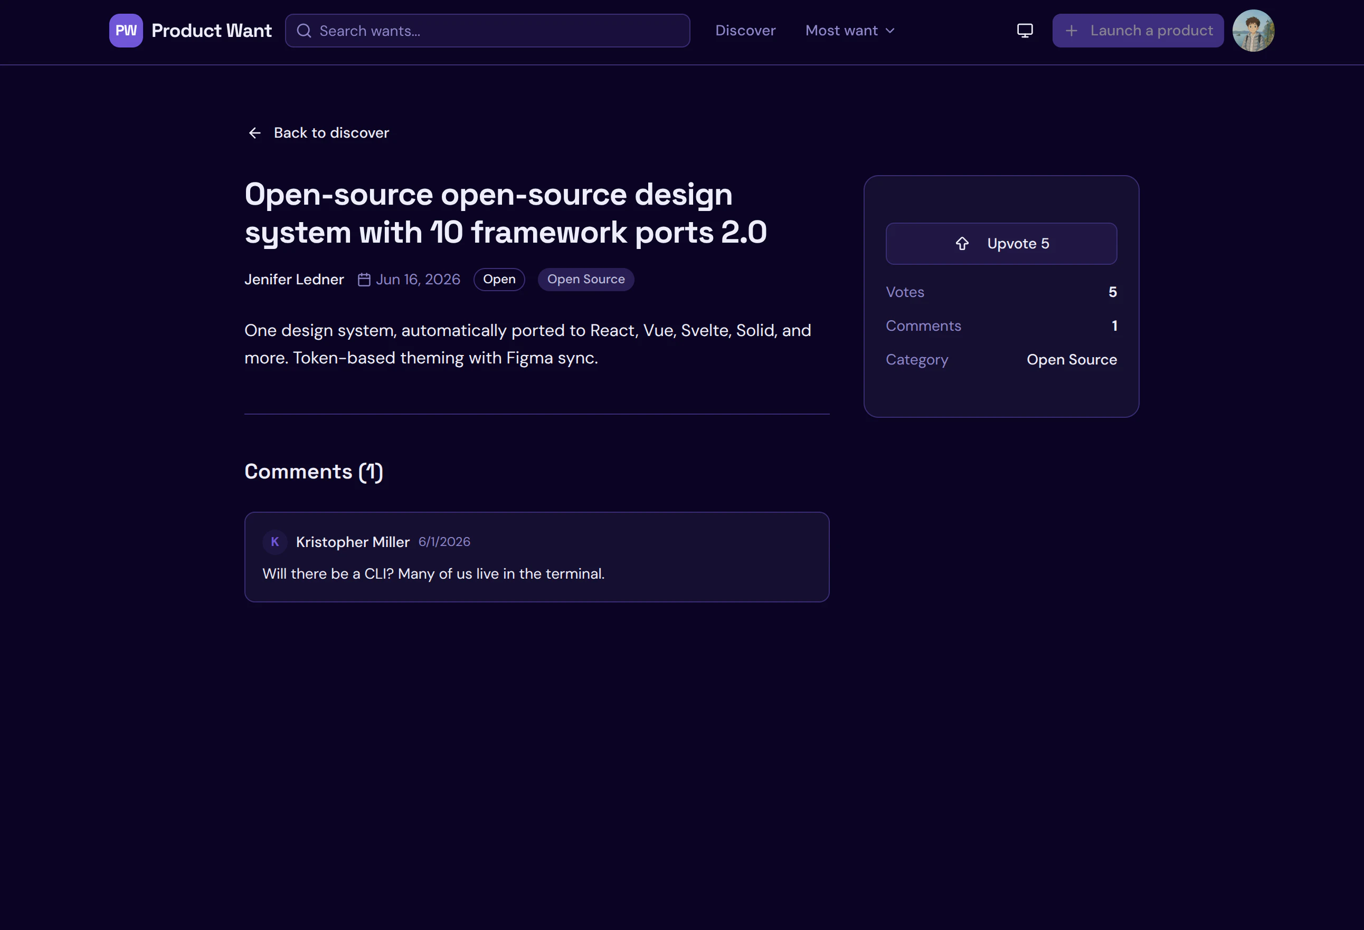
Task: Upvote this product with Upvote 5
Action: click(x=1001, y=243)
